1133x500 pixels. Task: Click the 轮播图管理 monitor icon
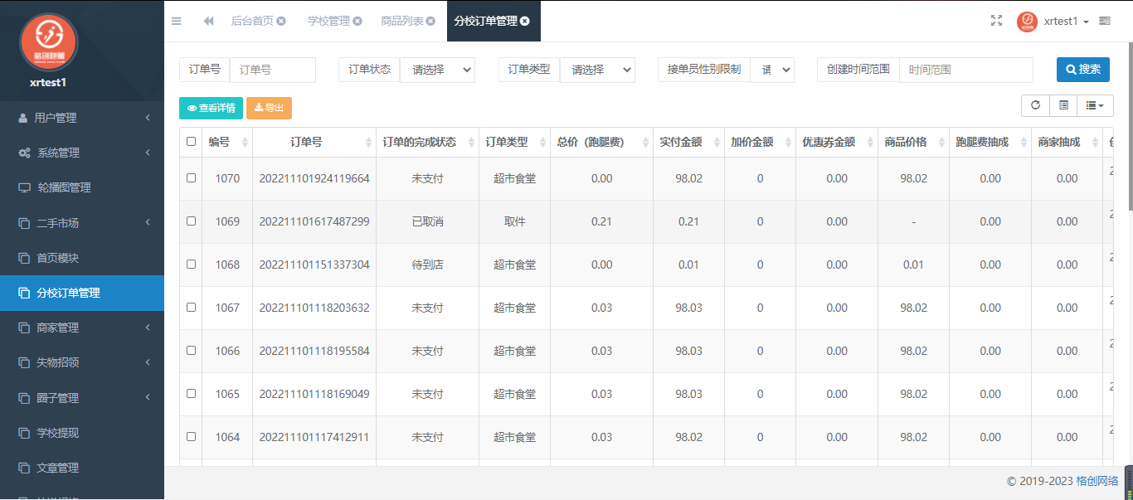(24, 188)
